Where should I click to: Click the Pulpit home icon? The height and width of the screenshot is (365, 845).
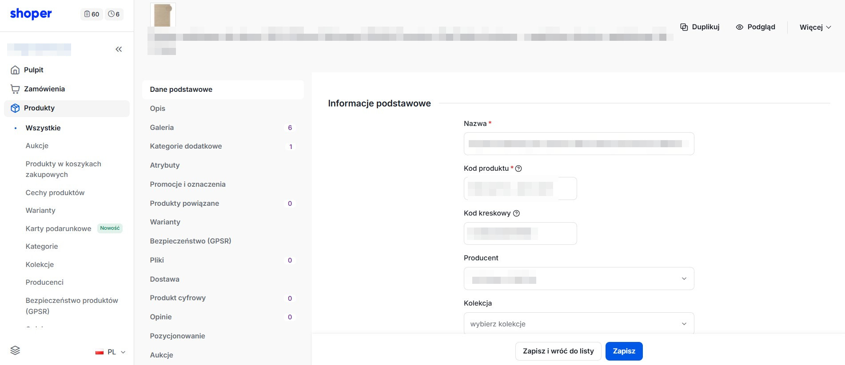(x=15, y=70)
